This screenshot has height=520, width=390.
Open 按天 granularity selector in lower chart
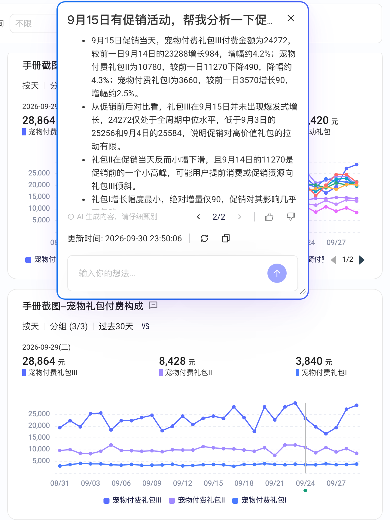tap(31, 327)
